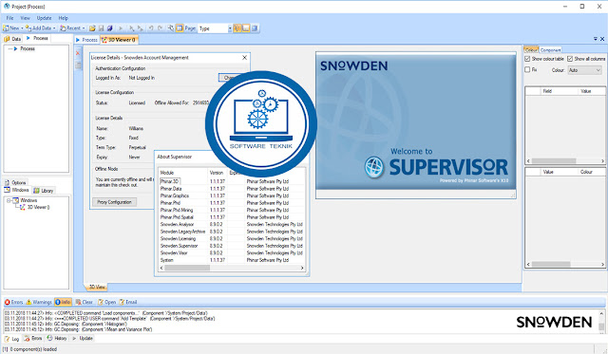The height and width of the screenshot is (354, 608).
Task: Open the Update menu
Action: [45, 18]
